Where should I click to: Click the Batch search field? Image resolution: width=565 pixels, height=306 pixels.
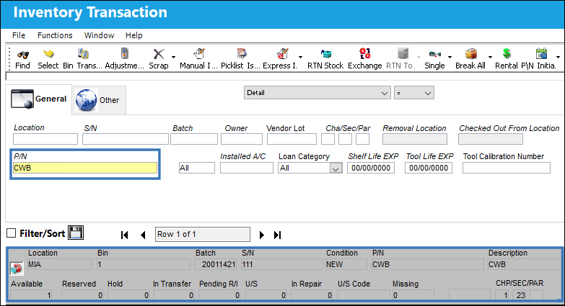[x=194, y=139]
